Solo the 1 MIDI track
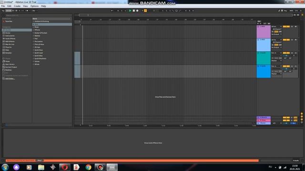 point(292,27)
